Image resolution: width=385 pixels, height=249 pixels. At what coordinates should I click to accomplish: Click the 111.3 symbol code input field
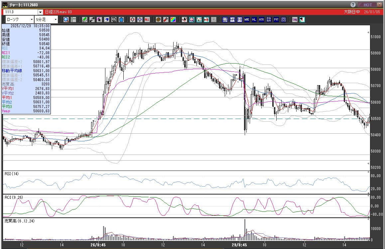pos(20,12)
